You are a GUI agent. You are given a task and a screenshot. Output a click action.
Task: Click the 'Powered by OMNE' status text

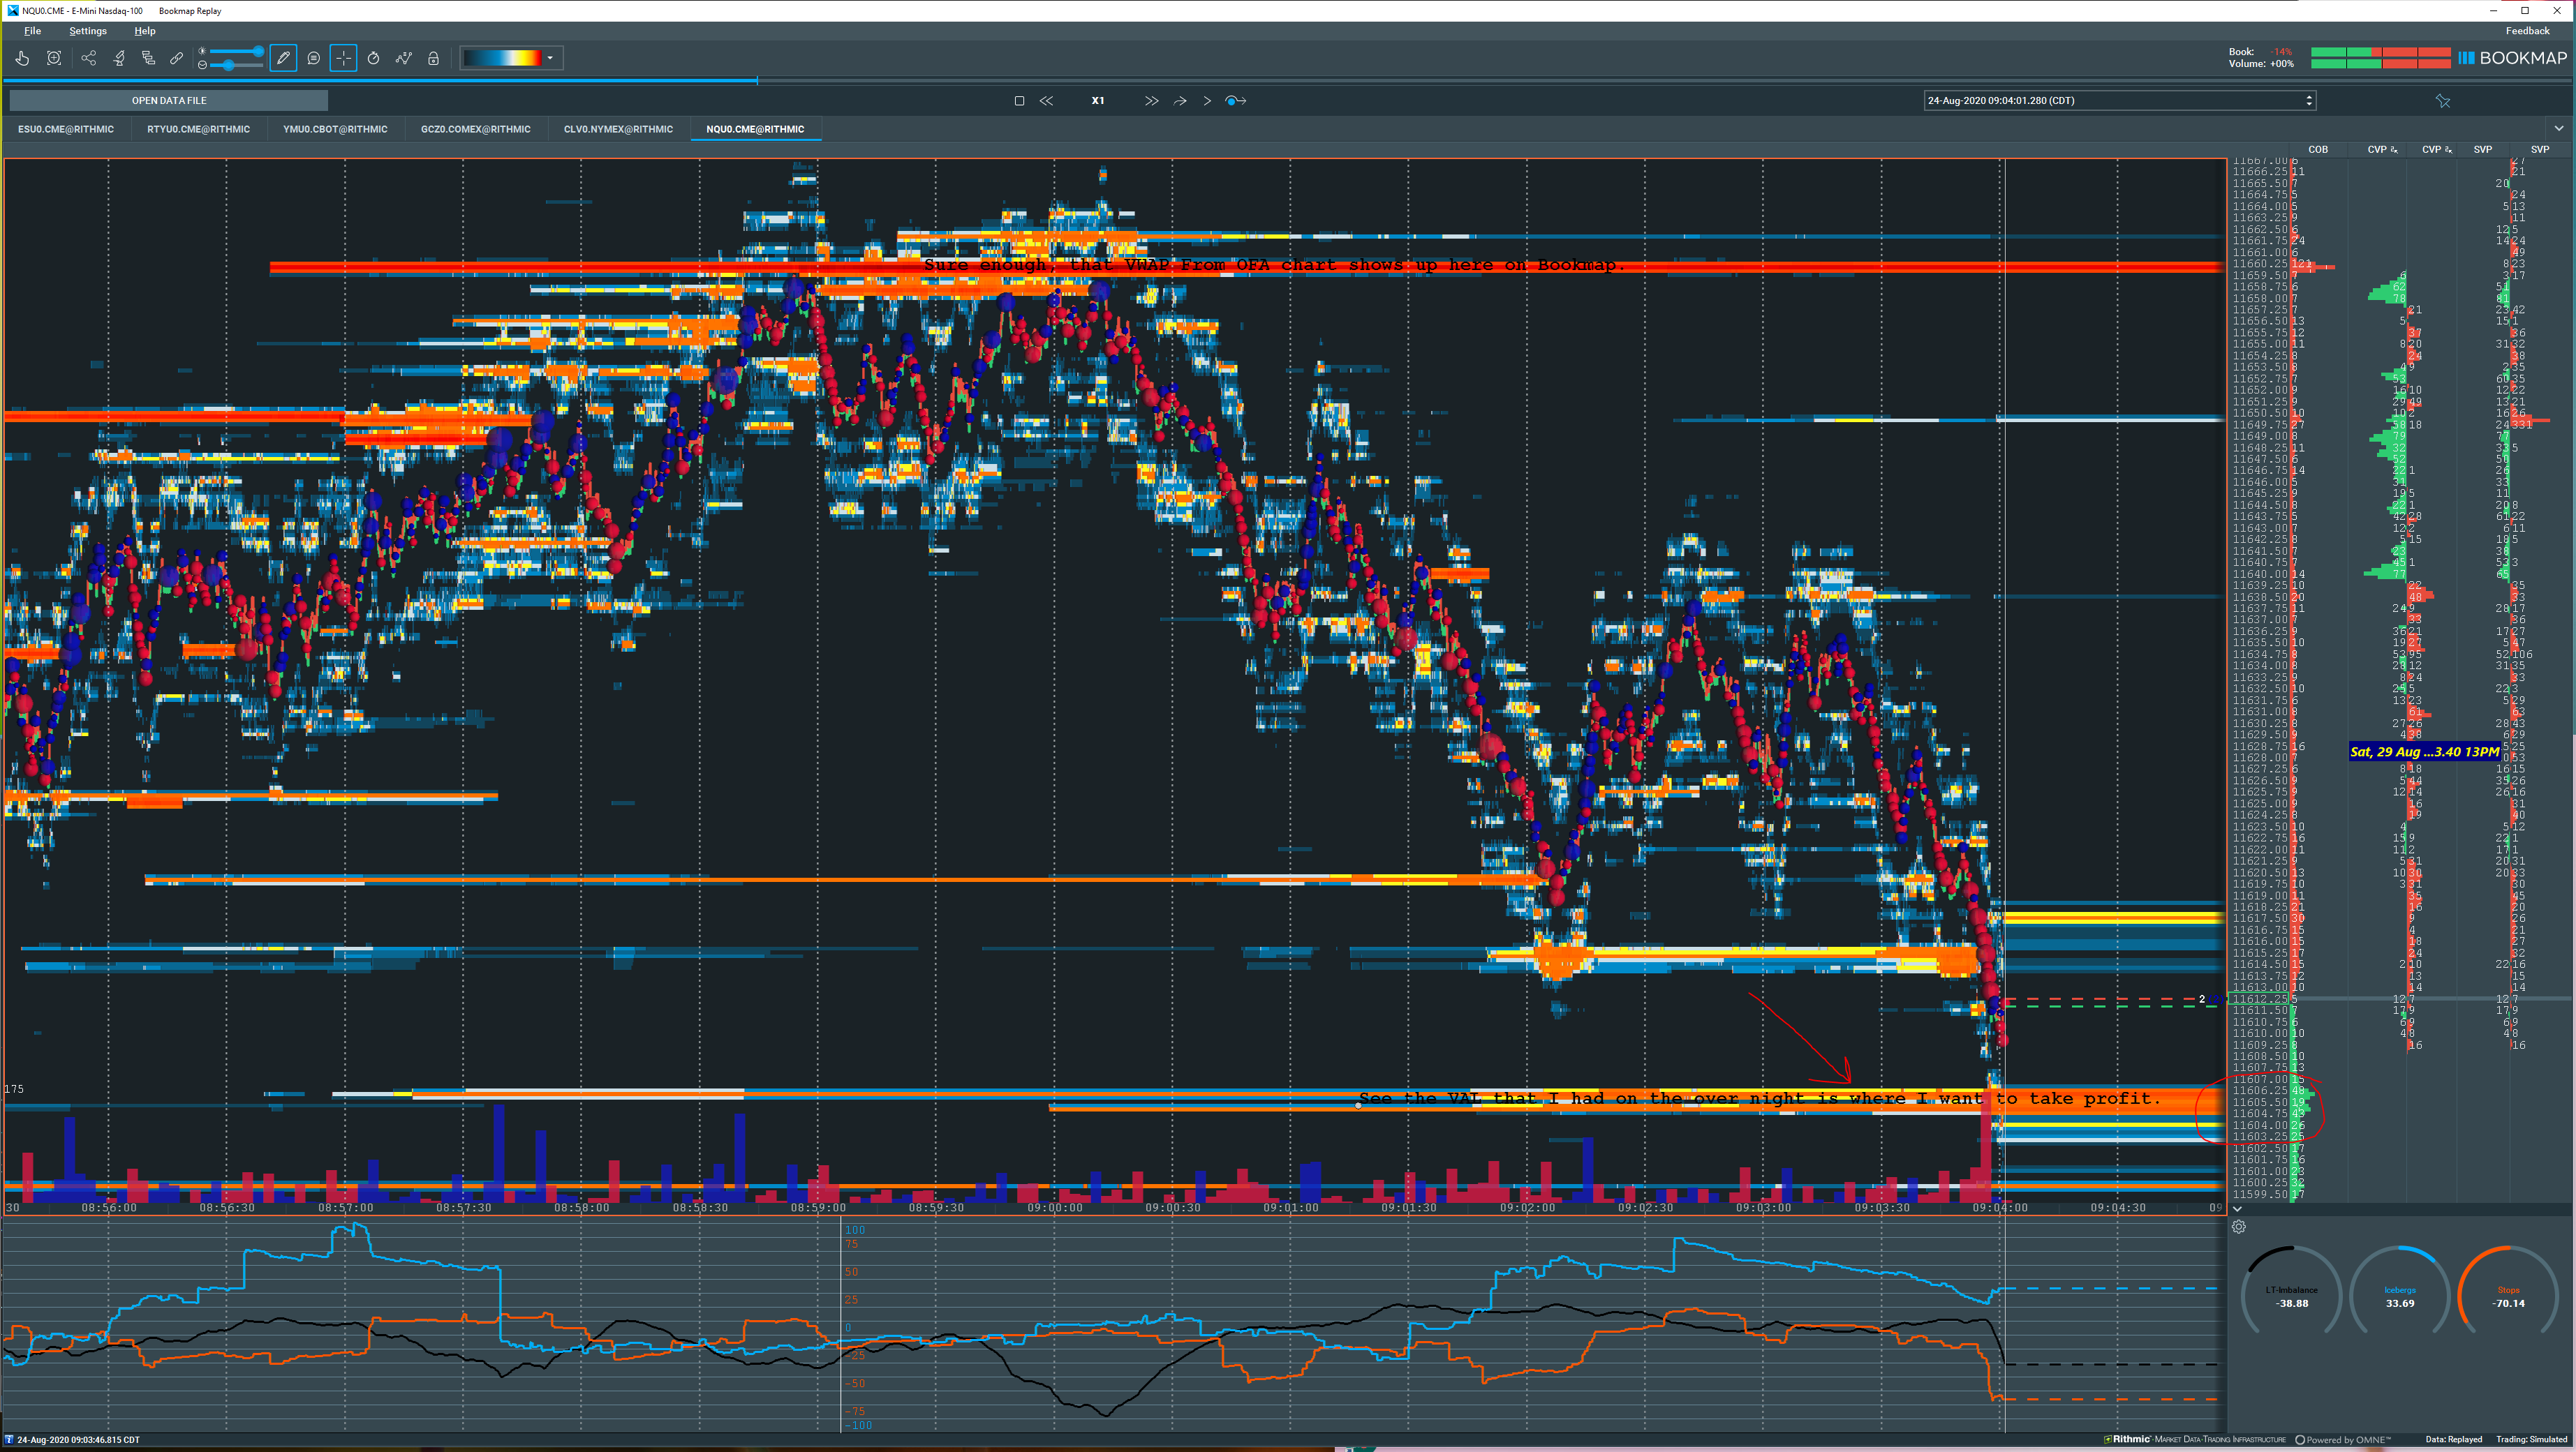tap(2343, 1440)
